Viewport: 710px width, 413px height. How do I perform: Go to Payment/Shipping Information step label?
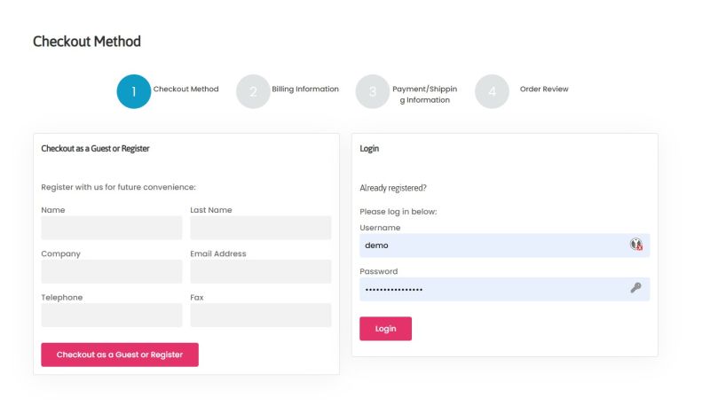click(423, 94)
